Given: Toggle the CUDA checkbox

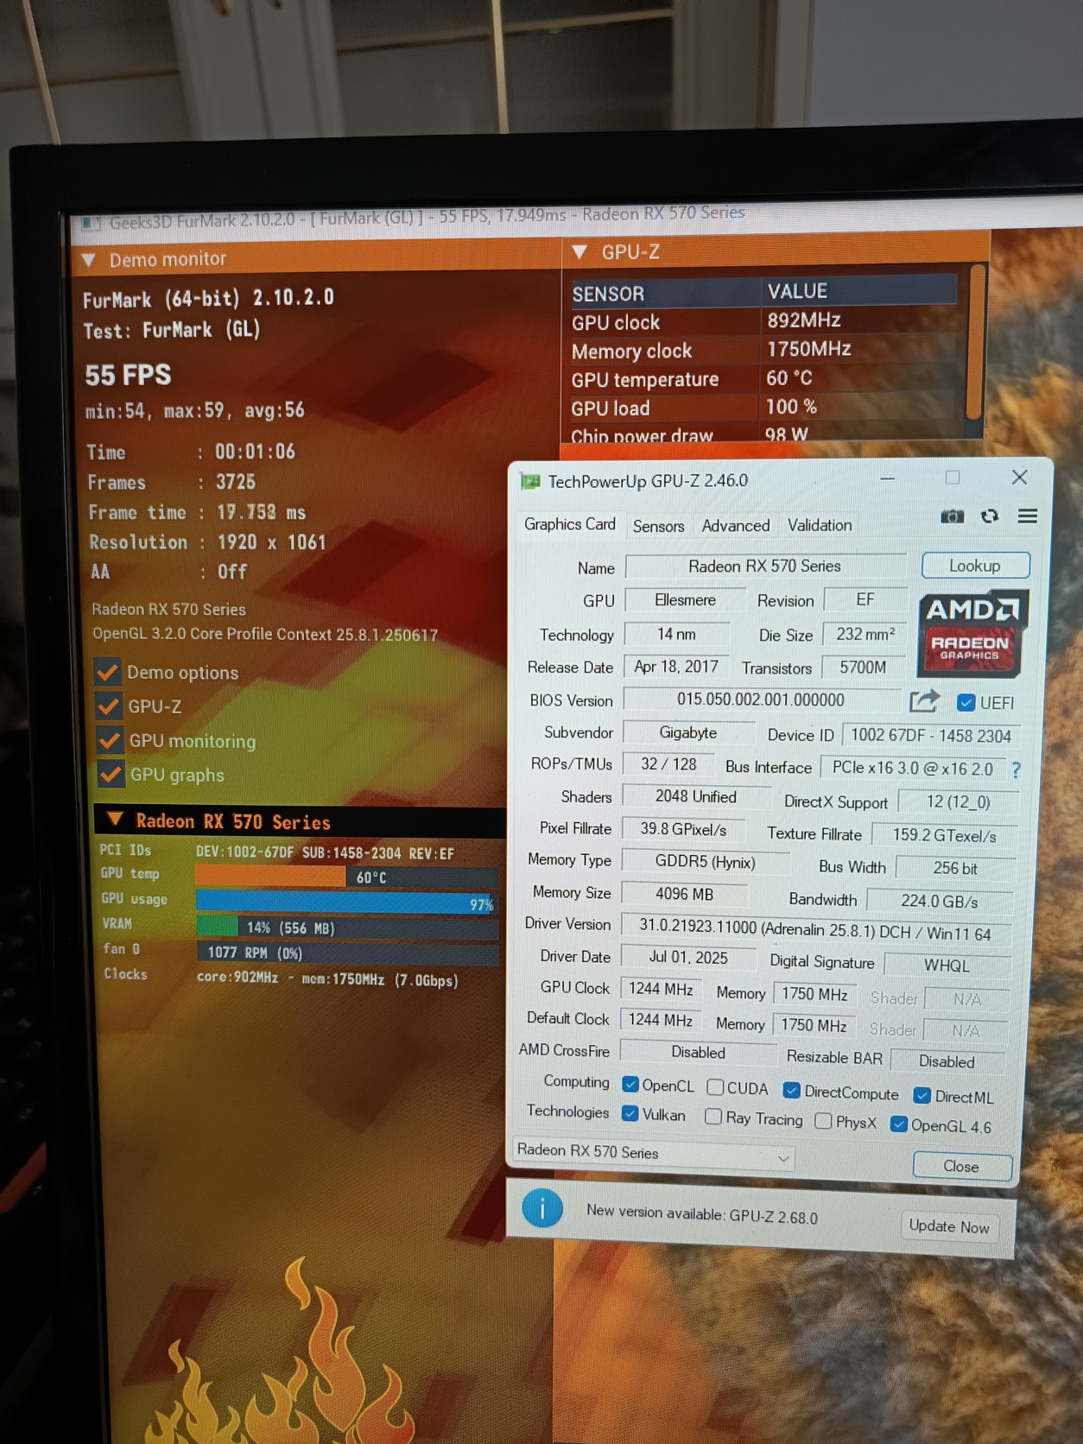Looking at the screenshot, I should tap(715, 1086).
